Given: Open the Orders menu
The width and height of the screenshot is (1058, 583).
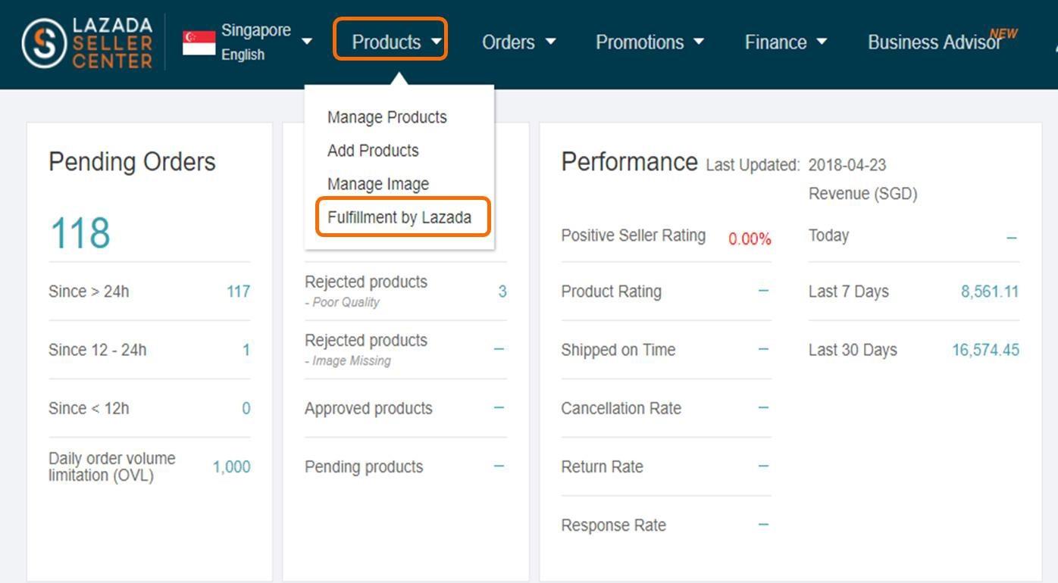Looking at the screenshot, I should [x=519, y=42].
